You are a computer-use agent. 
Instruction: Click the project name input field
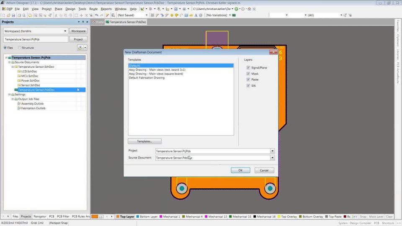[36, 39]
